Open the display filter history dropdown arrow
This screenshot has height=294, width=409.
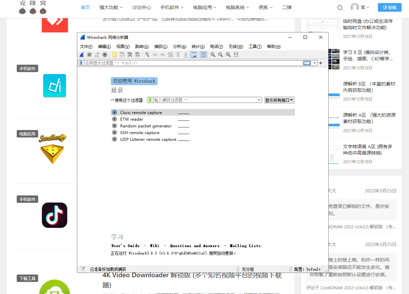[x=315, y=63]
